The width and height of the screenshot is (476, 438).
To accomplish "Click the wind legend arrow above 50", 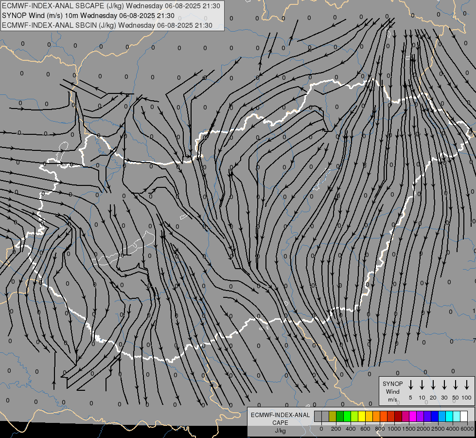I will 456,384.
